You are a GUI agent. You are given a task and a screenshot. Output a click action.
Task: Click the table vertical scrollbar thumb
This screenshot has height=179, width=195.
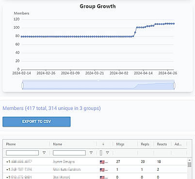189,164
